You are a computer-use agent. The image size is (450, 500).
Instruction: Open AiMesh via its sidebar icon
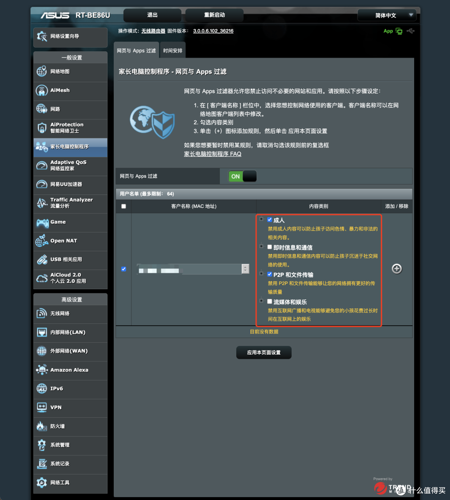[42, 90]
